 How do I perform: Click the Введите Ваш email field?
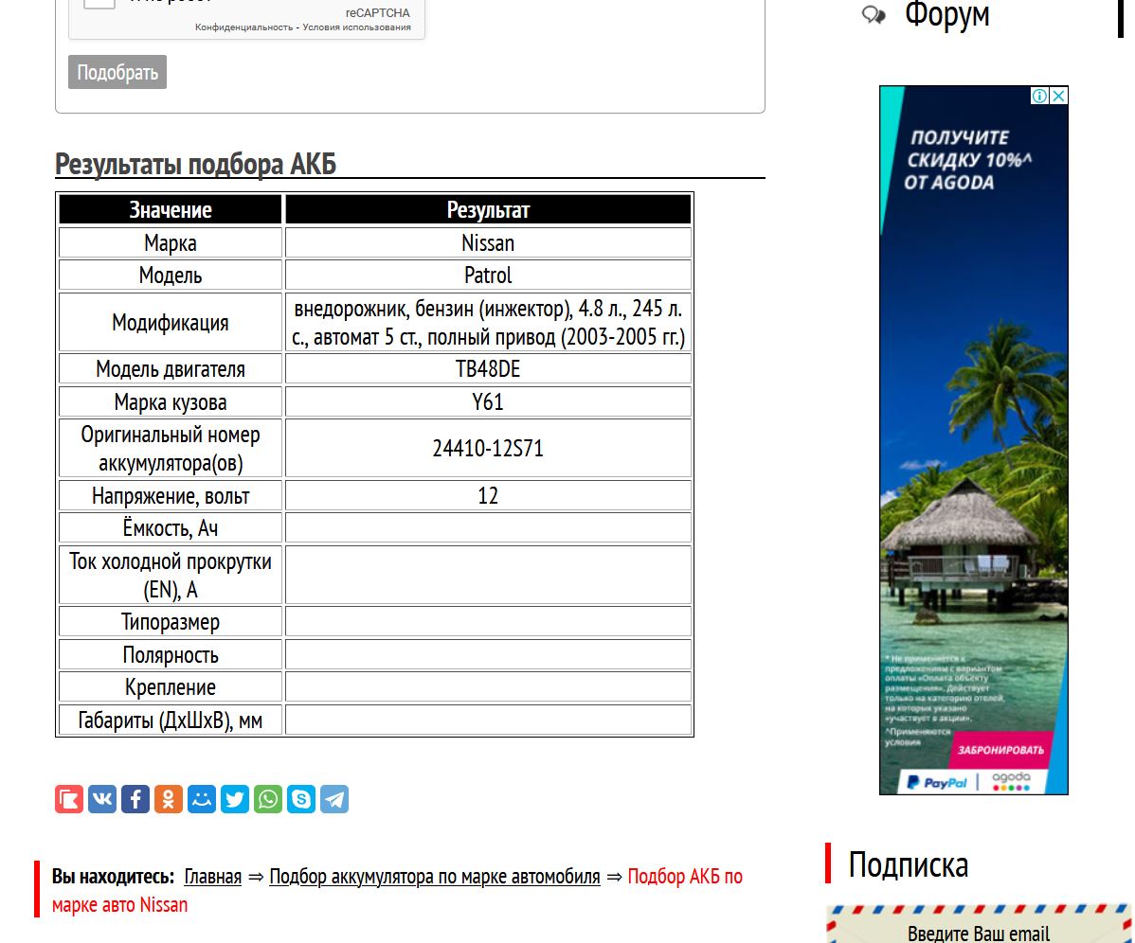(x=979, y=933)
